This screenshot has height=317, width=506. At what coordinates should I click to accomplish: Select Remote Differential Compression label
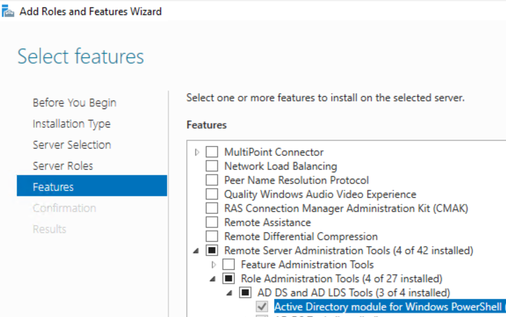coord(301,237)
